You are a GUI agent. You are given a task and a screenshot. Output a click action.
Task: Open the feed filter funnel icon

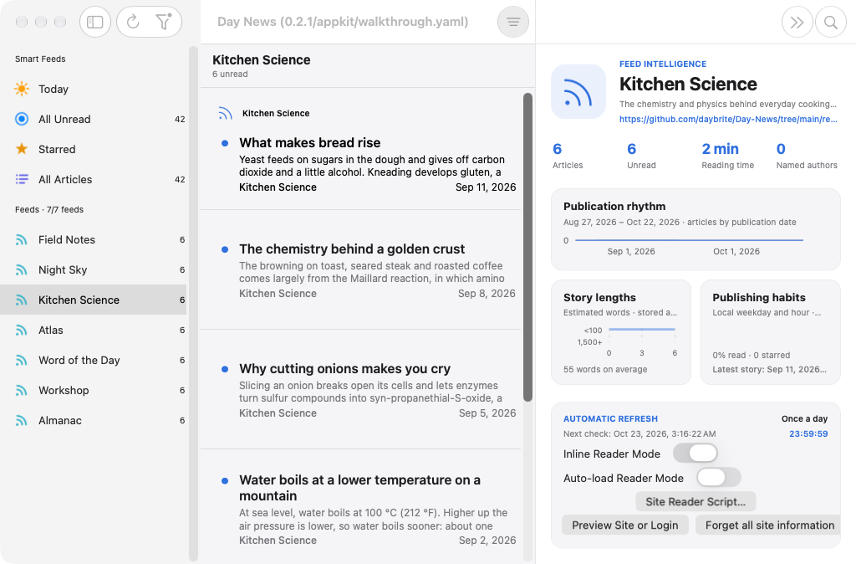click(x=164, y=22)
